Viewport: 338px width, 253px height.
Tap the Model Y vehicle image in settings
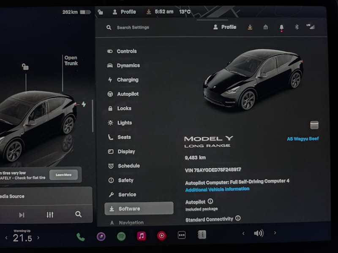(x=253, y=79)
